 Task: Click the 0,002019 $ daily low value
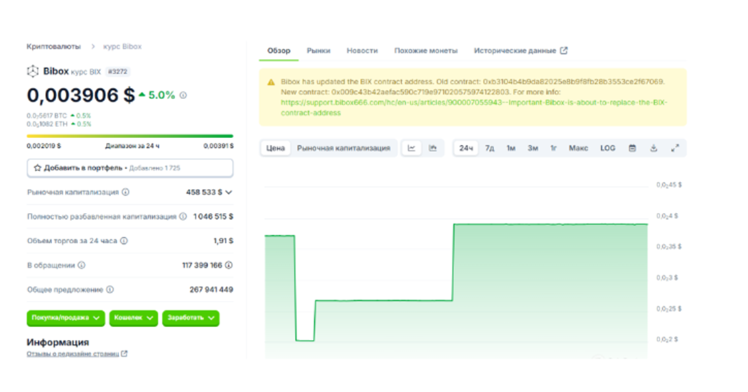44,146
